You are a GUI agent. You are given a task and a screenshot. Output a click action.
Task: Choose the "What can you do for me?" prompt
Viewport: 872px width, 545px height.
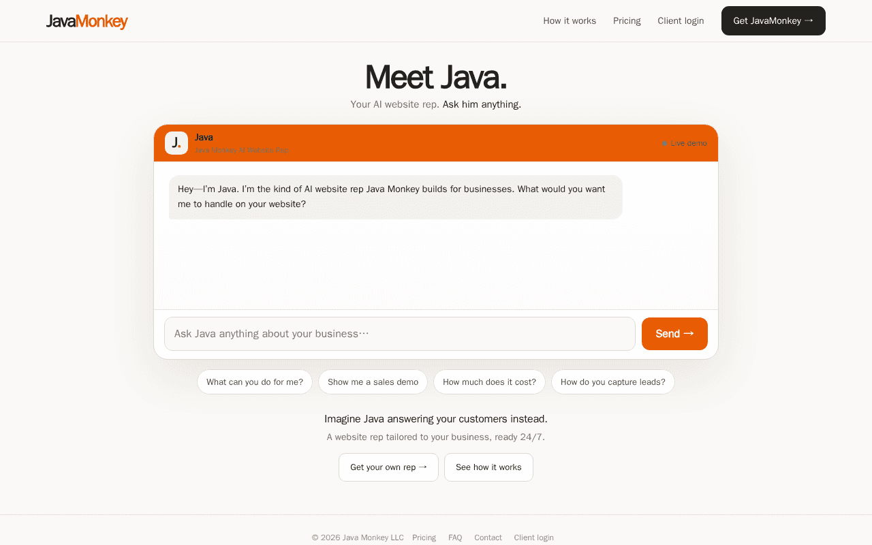(x=255, y=382)
